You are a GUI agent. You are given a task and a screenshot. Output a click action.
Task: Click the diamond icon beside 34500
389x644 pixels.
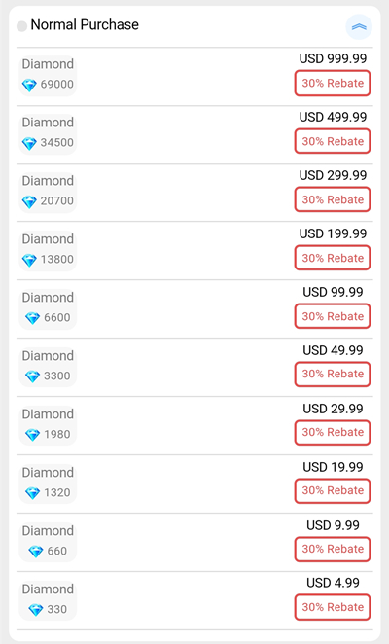tap(29, 143)
